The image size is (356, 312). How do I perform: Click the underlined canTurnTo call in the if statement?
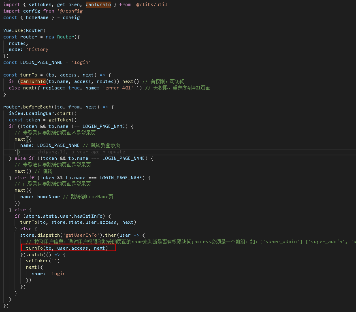coord(33,81)
